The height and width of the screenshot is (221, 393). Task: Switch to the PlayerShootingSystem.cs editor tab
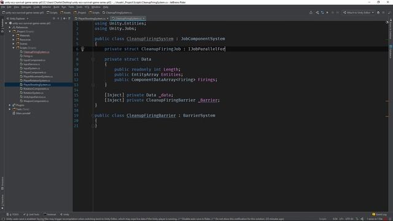click(x=91, y=18)
